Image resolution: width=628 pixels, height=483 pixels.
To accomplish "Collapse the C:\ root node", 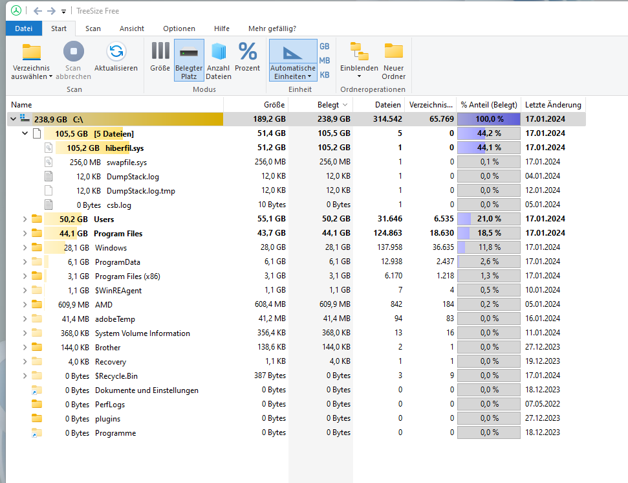I will [x=13, y=119].
